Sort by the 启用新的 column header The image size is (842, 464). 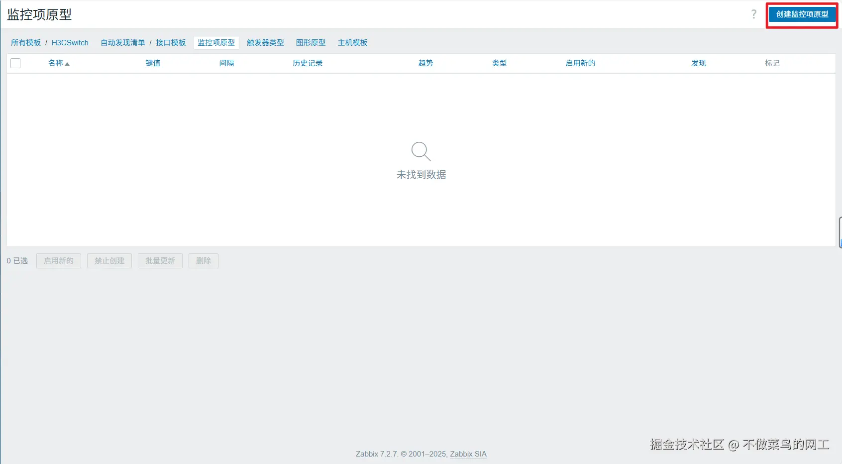point(580,63)
